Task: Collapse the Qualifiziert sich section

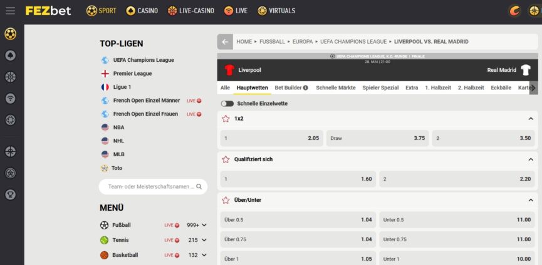Action: (x=531, y=159)
